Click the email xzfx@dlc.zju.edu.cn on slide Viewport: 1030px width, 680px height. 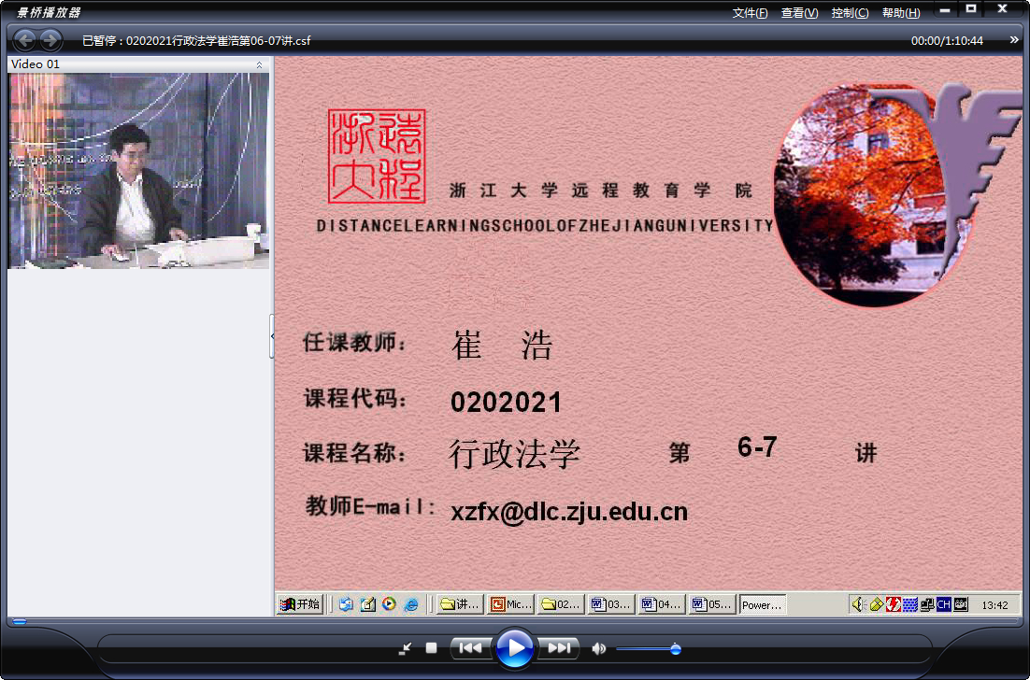tap(569, 511)
